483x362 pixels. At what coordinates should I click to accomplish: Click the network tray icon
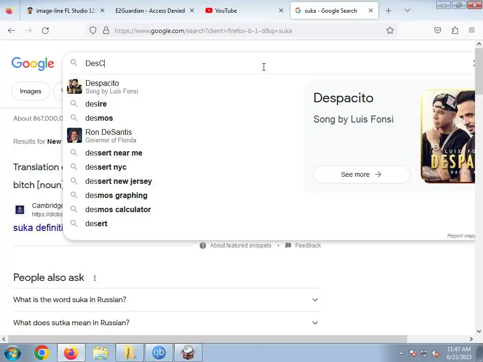coord(424,353)
